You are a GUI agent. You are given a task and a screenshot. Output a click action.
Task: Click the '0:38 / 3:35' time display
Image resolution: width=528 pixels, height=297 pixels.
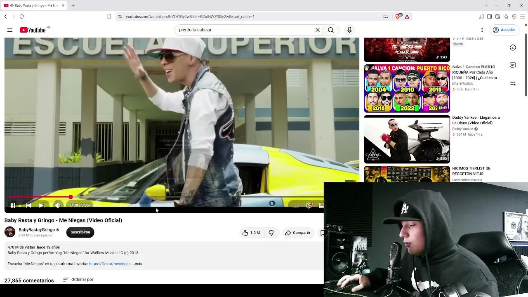tap(80, 205)
